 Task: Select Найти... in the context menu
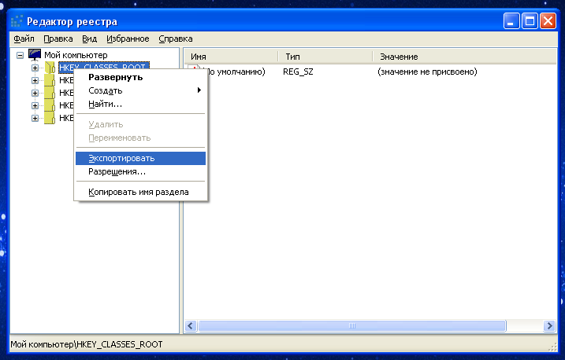click(140, 105)
